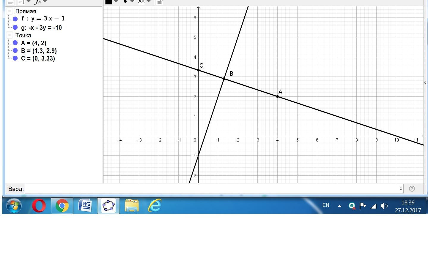Expand the sort order dropdown arrow
The height and width of the screenshot is (267, 428).
[x=29, y=1]
